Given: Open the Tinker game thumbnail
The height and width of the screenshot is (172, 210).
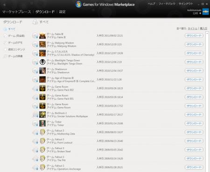Looking at the screenshot, I should pos(42,123).
